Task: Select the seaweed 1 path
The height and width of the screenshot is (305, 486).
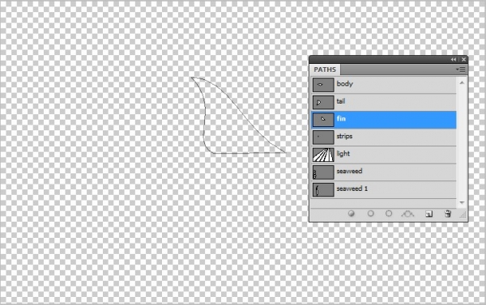Action: pos(384,190)
